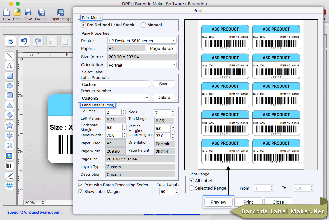Select the Rounded Rectangle tool
Viewport: 329px width, 220px height.
pyautogui.click(x=10, y=96)
